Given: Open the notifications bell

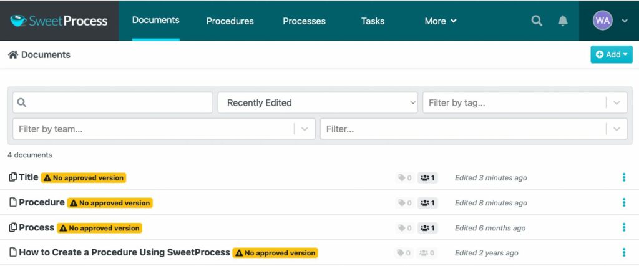Looking at the screenshot, I should tap(563, 21).
